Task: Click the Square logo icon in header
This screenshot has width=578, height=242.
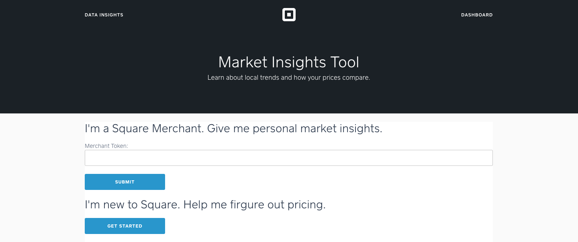Action: [x=289, y=15]
